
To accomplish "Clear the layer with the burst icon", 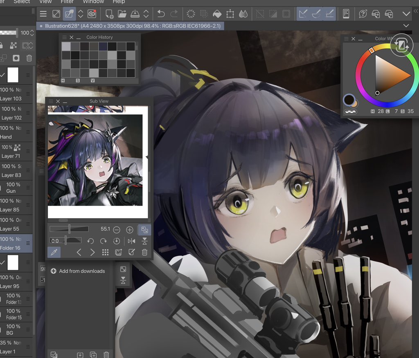I will 191,13.
